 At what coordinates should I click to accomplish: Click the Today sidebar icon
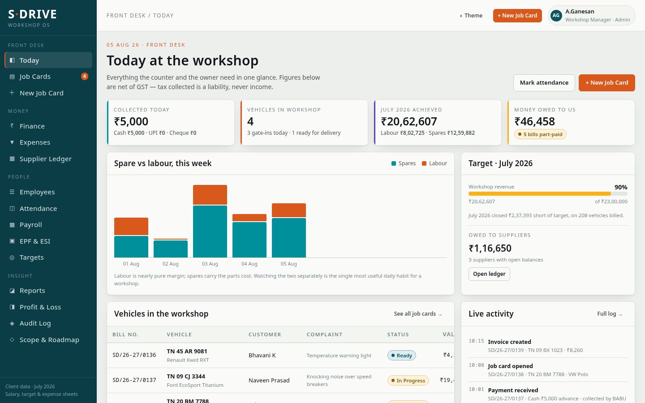(x=12, y=60)
